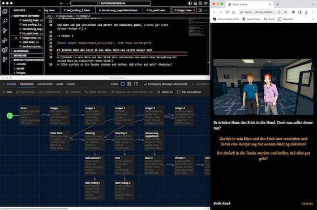Open meeting.twee from open editors
This screenshot has height=210, width=317.
click(x=31, y=20)
